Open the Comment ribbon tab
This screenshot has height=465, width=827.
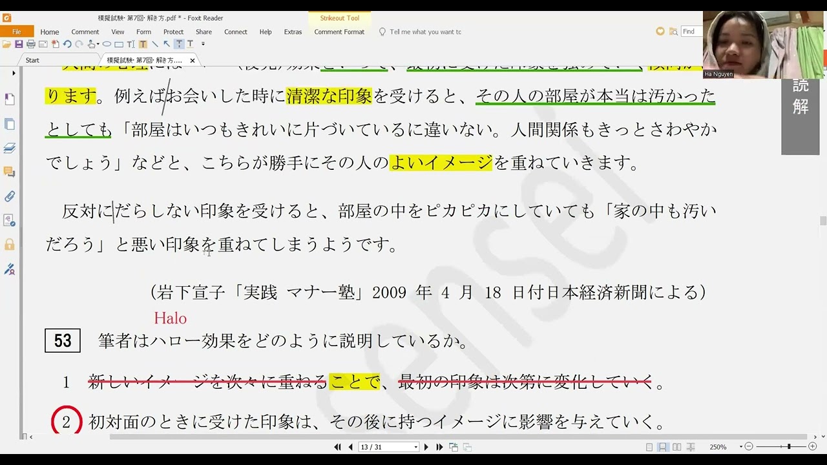pos(85,32)
